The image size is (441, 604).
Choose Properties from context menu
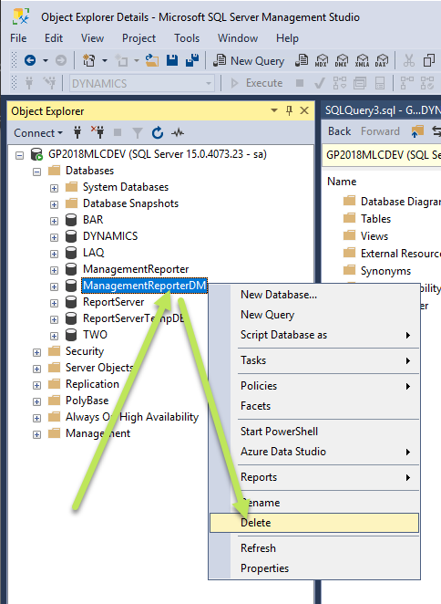tap(314, 568)
